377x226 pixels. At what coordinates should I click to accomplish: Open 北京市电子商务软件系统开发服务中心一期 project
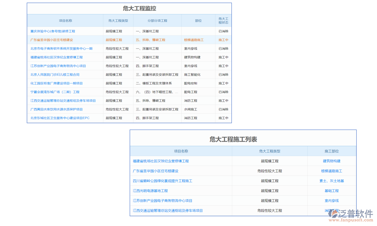61,48
